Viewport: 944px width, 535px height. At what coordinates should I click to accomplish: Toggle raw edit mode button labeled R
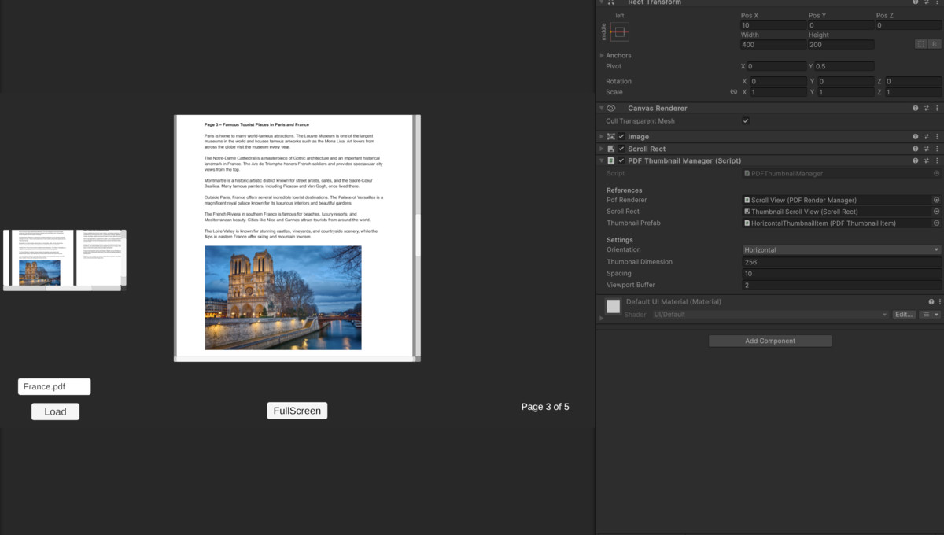[934, 45]
